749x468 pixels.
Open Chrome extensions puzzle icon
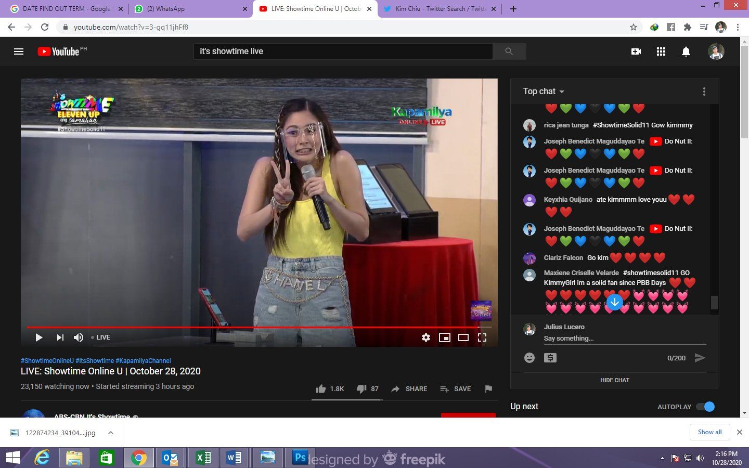point(688,27)
